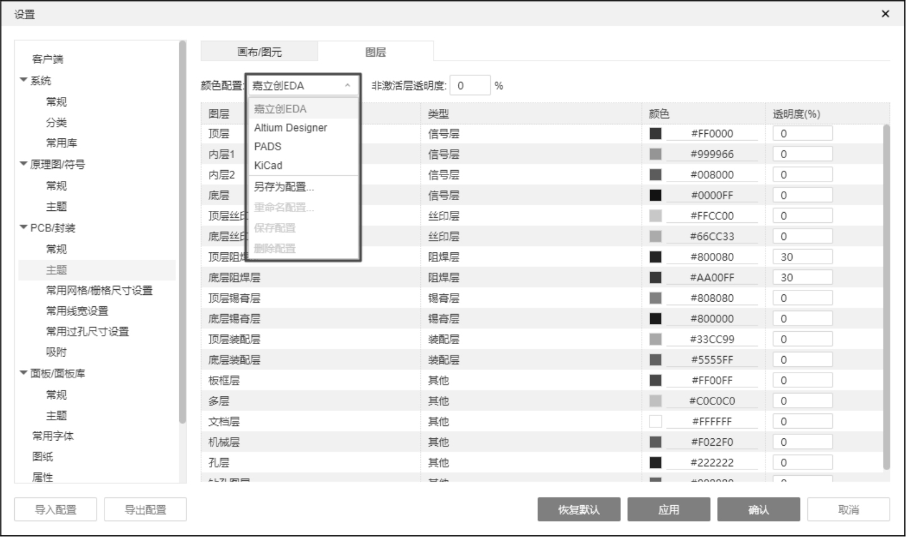906x537 pixels.
Task: Open 主题 under PCB/封装
Action: (x=56, y=270)
